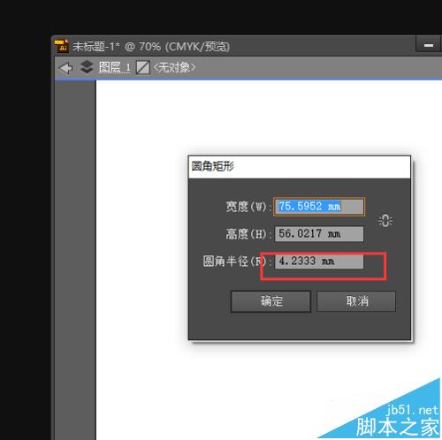Click the 宽度 width input field
Viewport: 442px width, 440px height.
(319, 207)
